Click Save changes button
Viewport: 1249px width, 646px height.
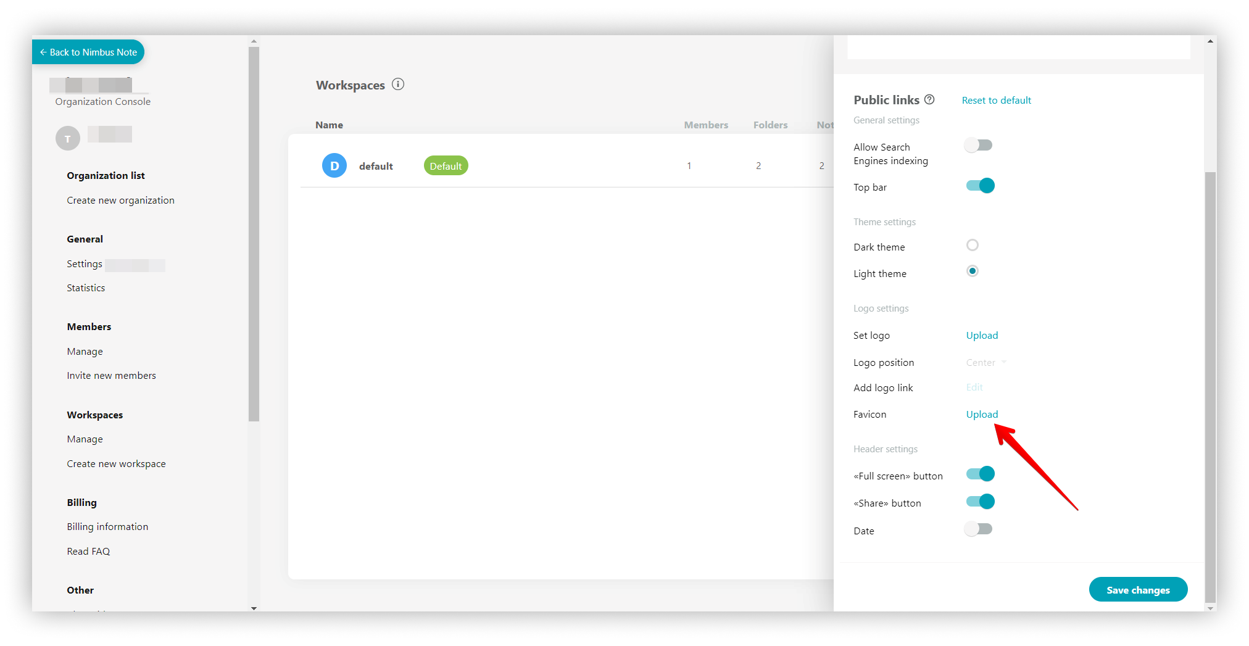(1138, 589)
